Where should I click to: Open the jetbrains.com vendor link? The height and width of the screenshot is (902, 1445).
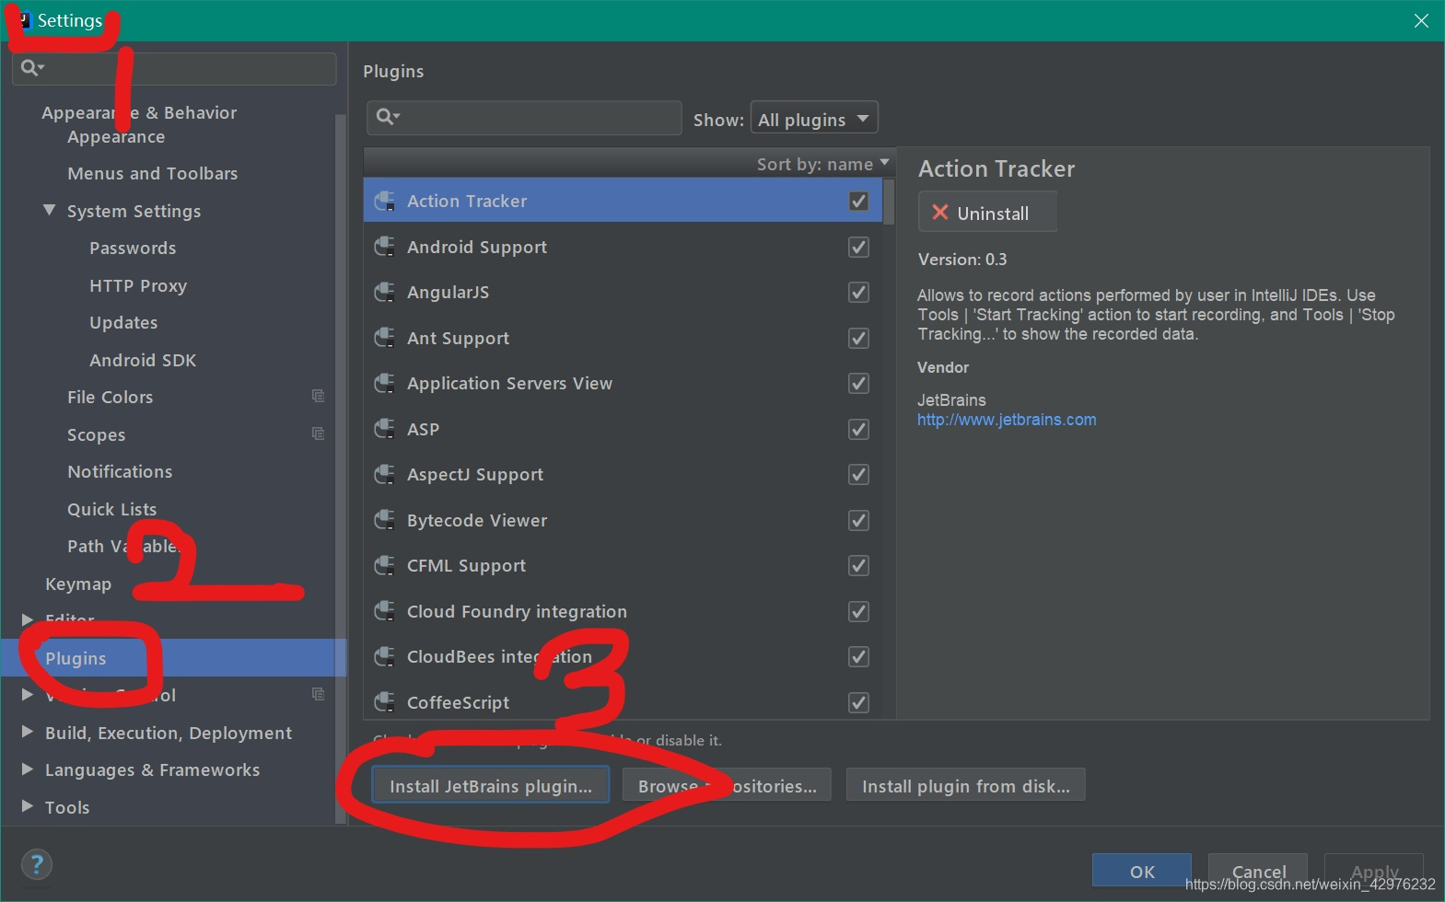[1007, 420]
